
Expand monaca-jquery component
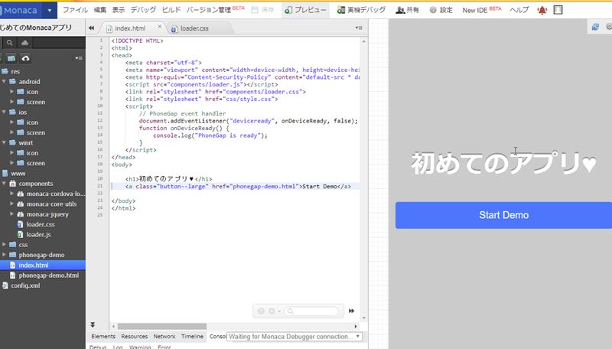(11, 214)
